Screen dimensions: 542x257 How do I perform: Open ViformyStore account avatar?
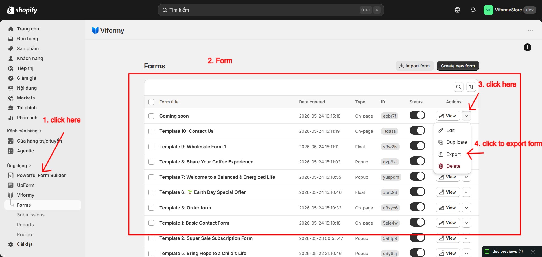point(488,10)
